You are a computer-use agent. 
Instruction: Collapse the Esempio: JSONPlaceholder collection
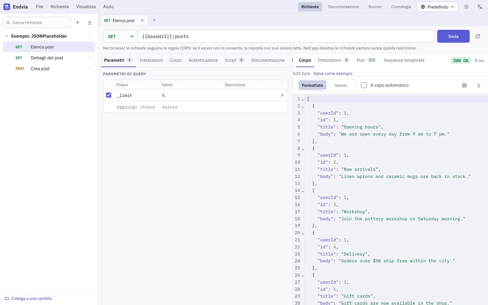7,36
